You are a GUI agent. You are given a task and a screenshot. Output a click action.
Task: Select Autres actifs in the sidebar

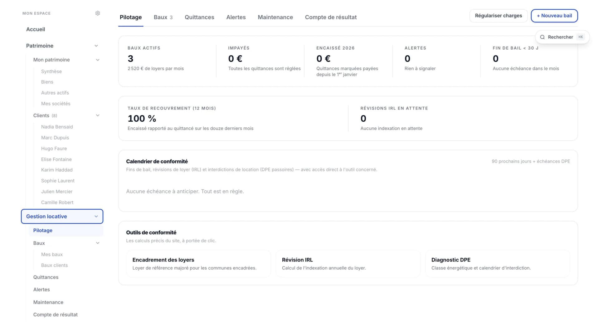click(x=55, y=93)
